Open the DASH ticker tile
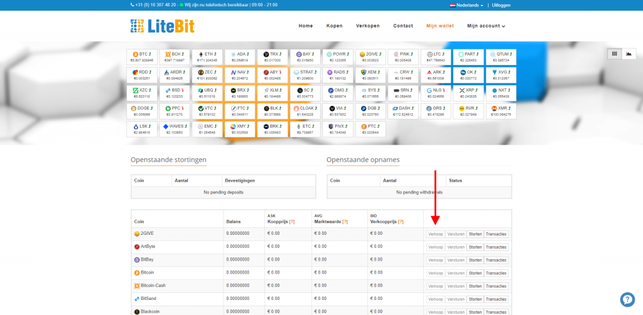Screen dimensions: 643x315 [x=403, y=111]
